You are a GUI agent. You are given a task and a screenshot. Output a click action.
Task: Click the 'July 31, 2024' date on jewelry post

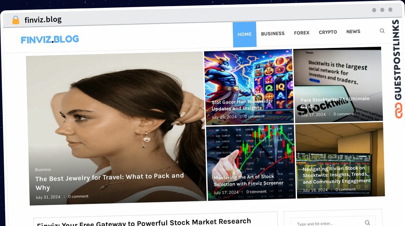pyautogui.click(x=48, y=197)
